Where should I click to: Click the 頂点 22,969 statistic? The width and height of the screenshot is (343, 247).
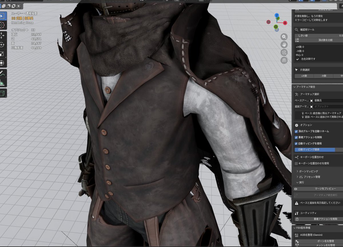(x=26, y=34)
